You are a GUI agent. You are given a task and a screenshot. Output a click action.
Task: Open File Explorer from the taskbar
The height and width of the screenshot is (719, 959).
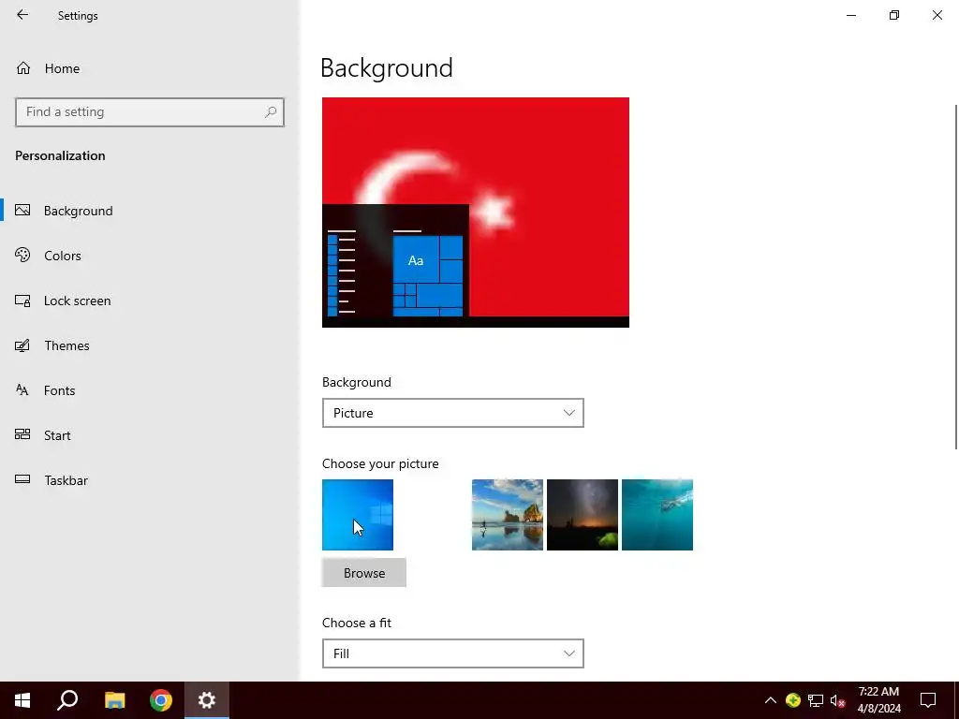tap(114, 700)
